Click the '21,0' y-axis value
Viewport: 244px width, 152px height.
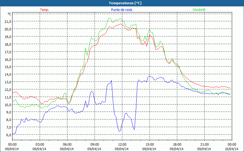[x=8, y=21]
